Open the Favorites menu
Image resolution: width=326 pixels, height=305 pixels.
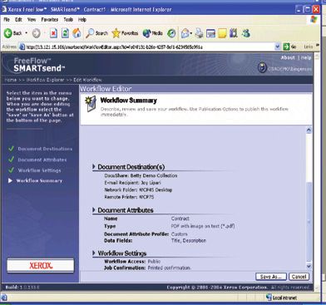coord(50,20)
